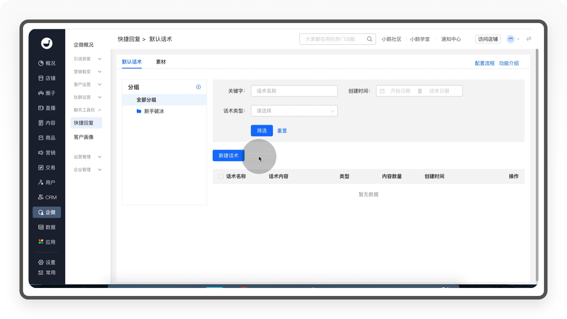
Task: Click 访问店铺 button
Action: click(488, 39)
